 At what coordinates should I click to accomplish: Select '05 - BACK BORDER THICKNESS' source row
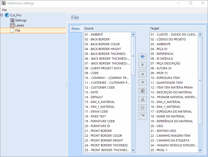coord(108,54)
